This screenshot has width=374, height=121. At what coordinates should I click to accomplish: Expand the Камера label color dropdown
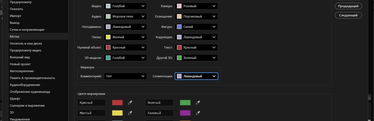pyautogui.click(x=196, y=6)
